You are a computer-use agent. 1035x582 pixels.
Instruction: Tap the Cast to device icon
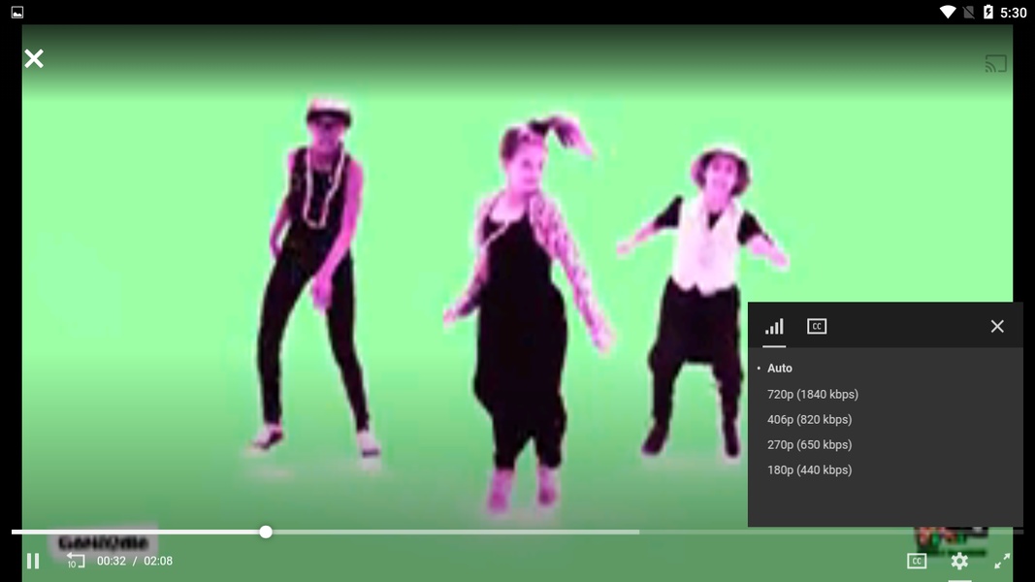(995, 63)
